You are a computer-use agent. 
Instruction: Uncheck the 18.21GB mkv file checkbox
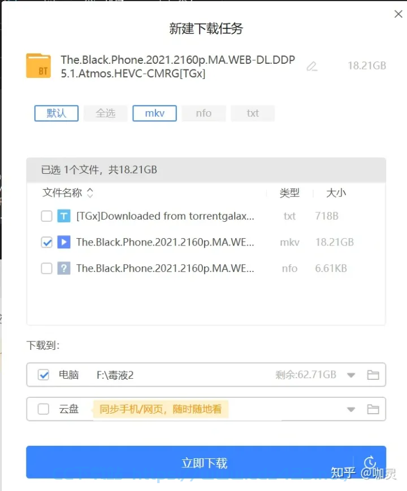(x=47, y=242)
